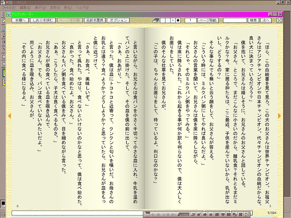The width and height of the screenshot is (291, 218).
Task: Click the Paint application icon in the title bar
Action: coord(3,2)
